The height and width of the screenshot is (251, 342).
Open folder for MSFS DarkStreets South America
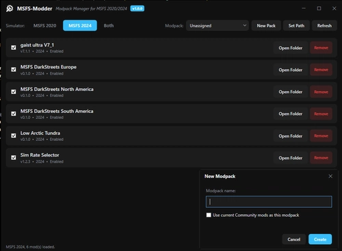point(291,114)
